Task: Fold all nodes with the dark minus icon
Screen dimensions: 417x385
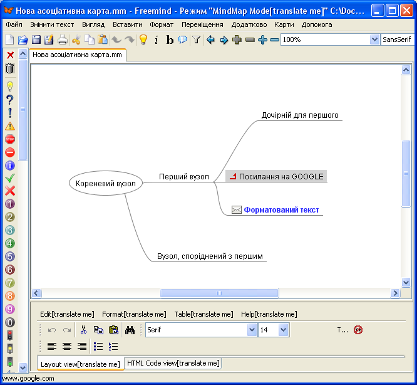Action: pos(250,40)
